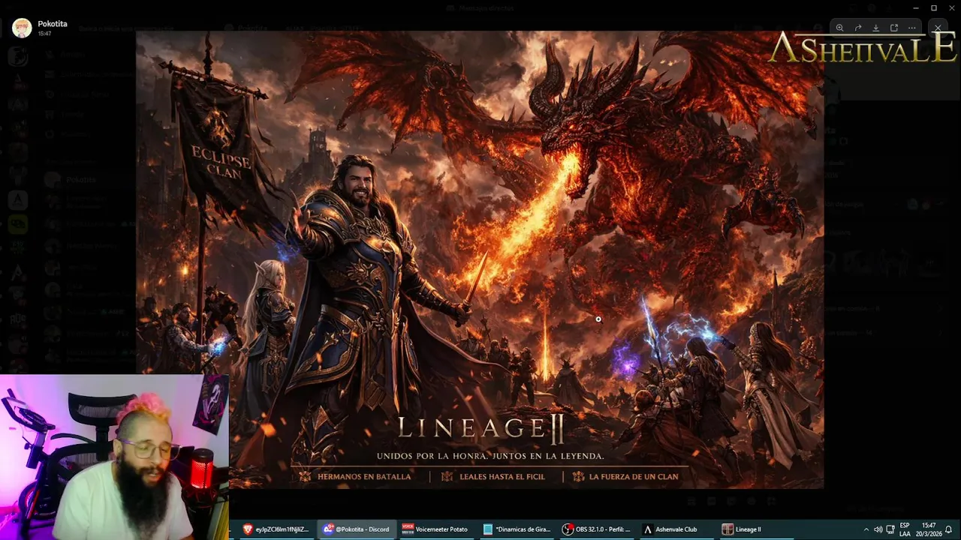Click Pokotita's avatar in the viewer header
The width and height of the screenshot is (961, 540).
[x=22, y=28]
